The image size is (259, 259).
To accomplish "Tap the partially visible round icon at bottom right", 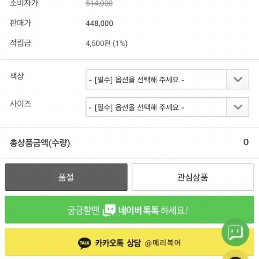I will point(235,255).
